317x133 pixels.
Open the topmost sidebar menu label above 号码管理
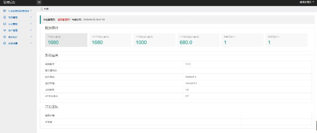pyautogui.click(x=18, y=11)
